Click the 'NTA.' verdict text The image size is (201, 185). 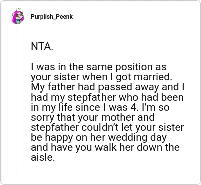tap(42, 46)
